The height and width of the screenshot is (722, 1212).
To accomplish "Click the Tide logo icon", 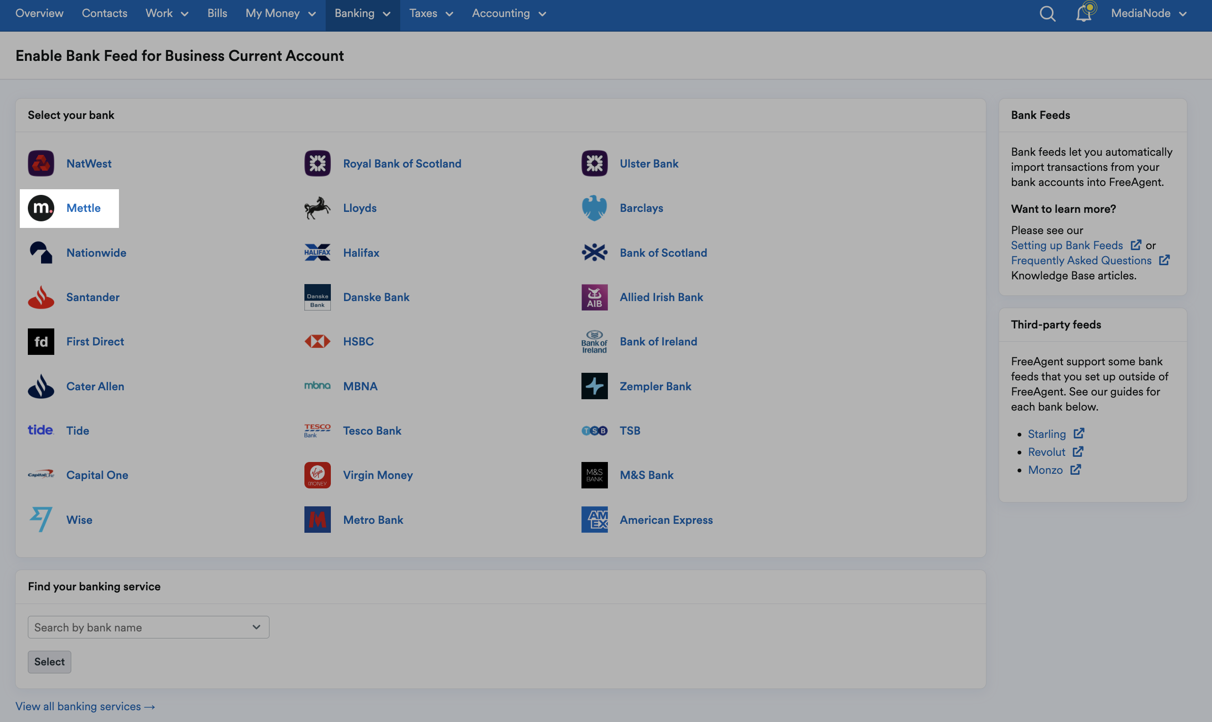I will [x=41, y=430].
